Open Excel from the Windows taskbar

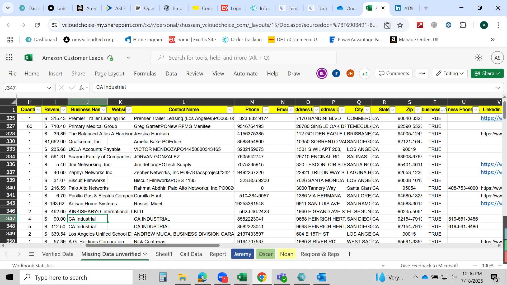click(x=242, y=277)
